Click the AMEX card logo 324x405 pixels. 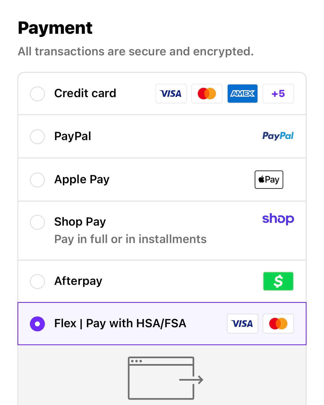(243, 94)
